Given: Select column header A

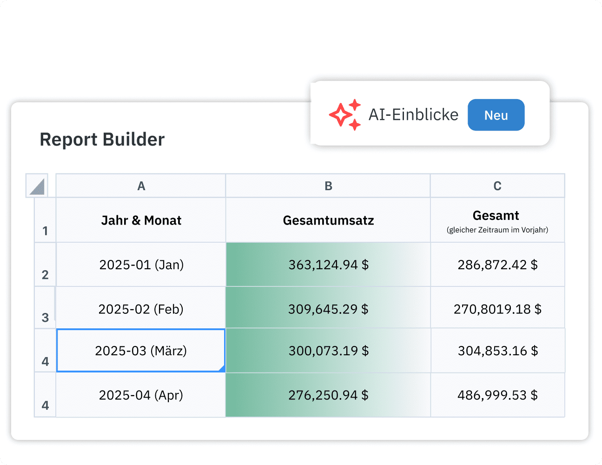Looking at the screenshot, I should click(x=141, y=185).
